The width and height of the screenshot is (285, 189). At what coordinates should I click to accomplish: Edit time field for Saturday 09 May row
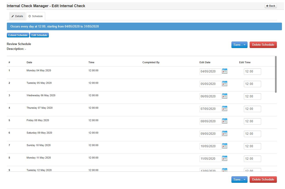pyautogui.click(x=252, y=134)
